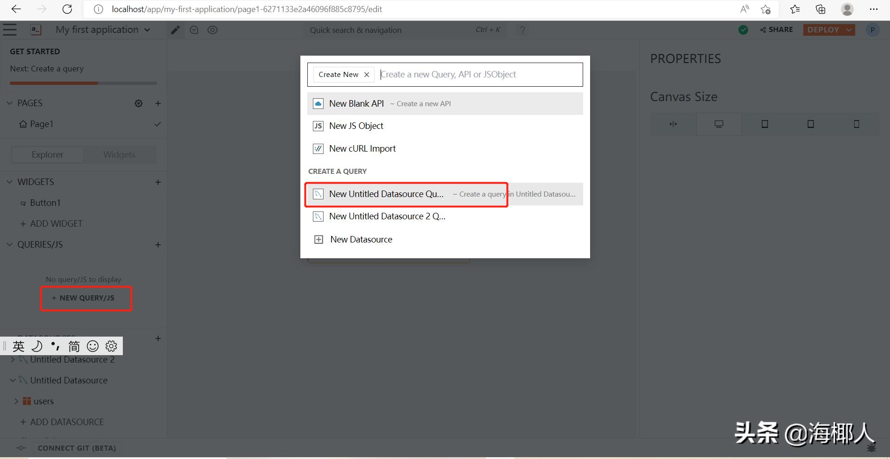The width and height of the screenshot is (890, 459).
Task: Choose New Untitled Datasource 2 Query option
Action: tap(445, 216)
